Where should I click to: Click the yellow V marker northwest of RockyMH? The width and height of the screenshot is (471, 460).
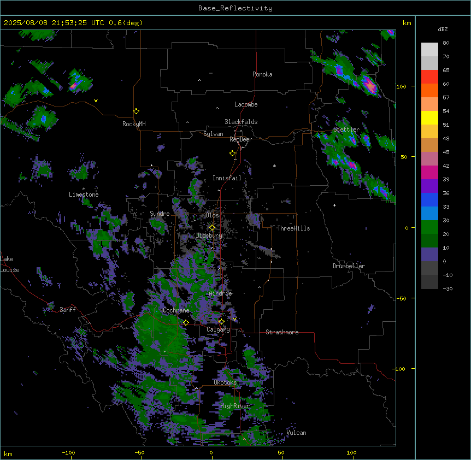(x=96, y=101)
